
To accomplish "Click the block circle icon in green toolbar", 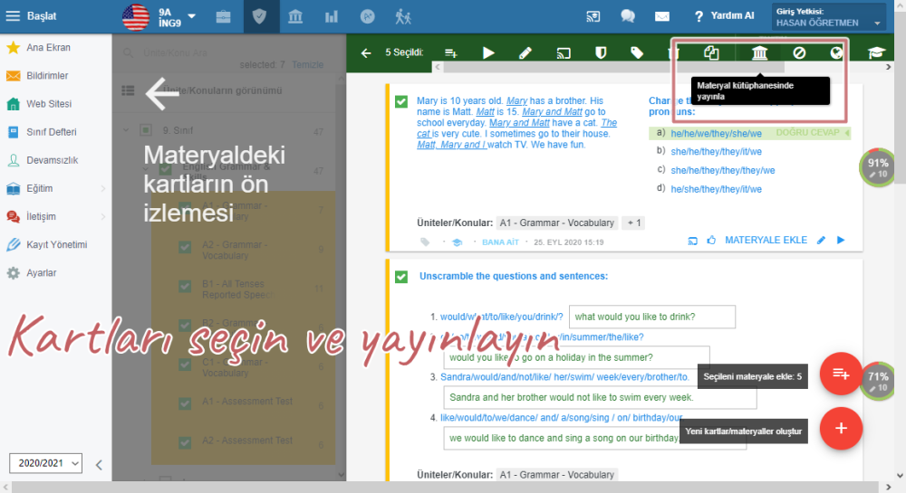I will click(799, 53).
